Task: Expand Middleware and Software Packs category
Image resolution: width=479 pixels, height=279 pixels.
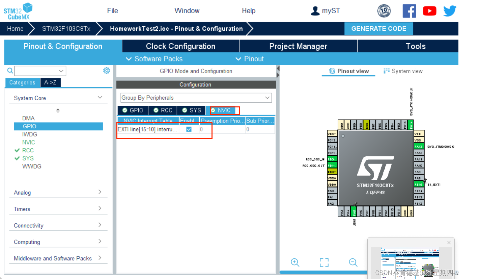Action: pyautogui.click(x=100, y=258)
